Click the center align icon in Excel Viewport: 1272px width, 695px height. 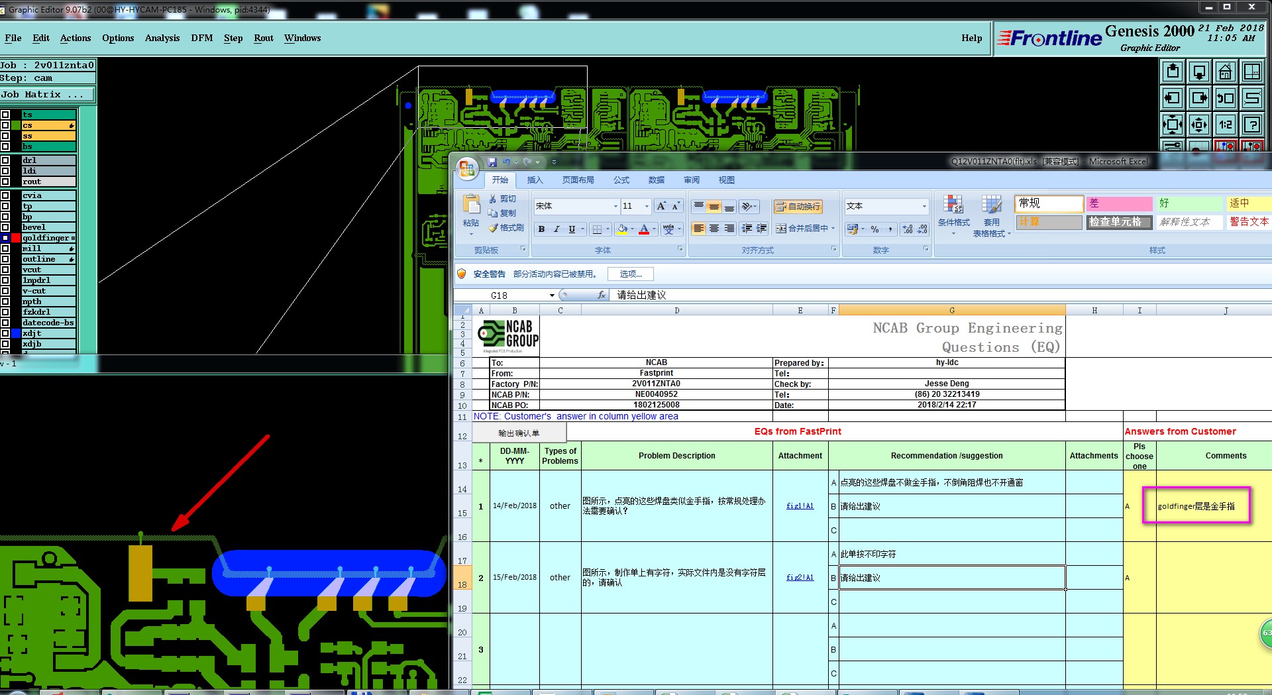[714, 229]
